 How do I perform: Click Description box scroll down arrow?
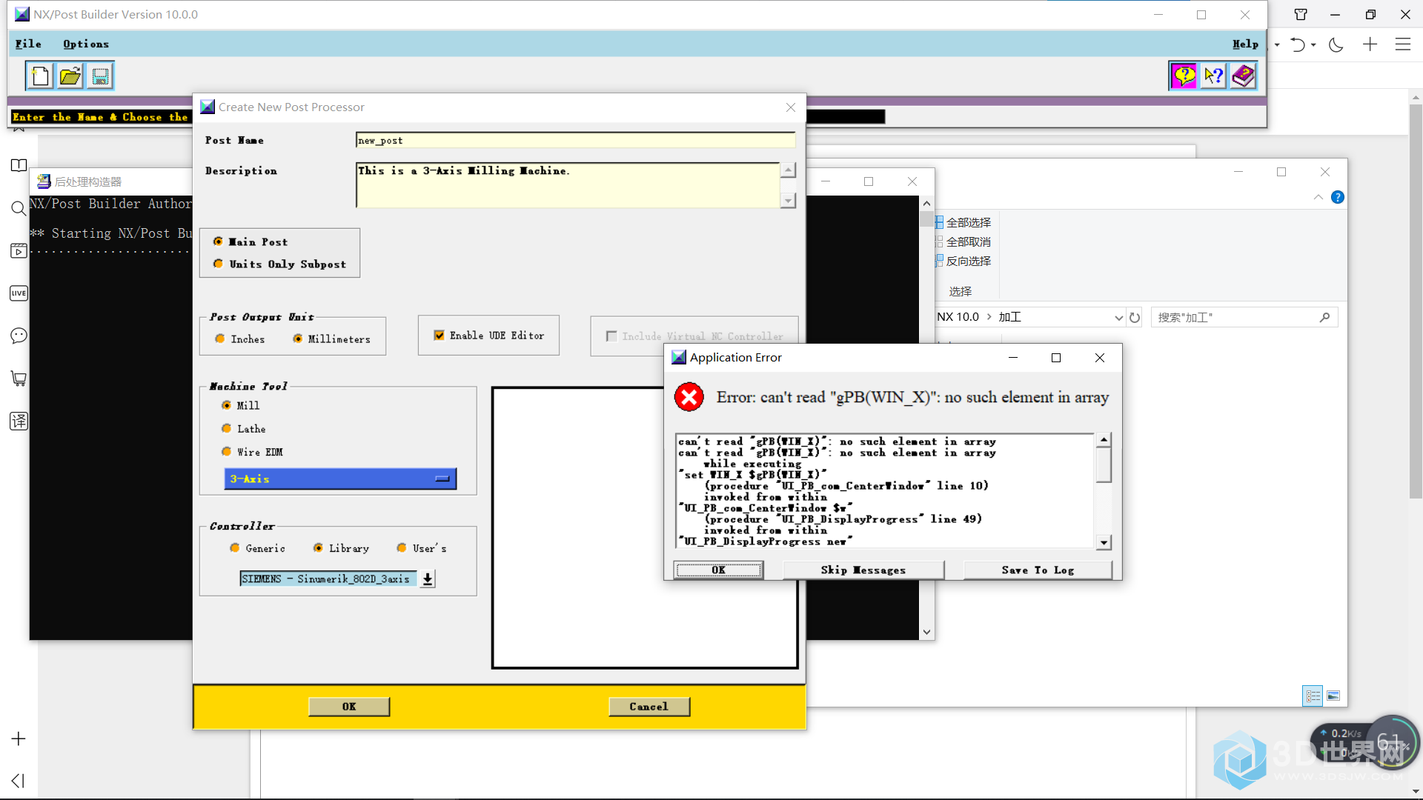tap(788, 201)
